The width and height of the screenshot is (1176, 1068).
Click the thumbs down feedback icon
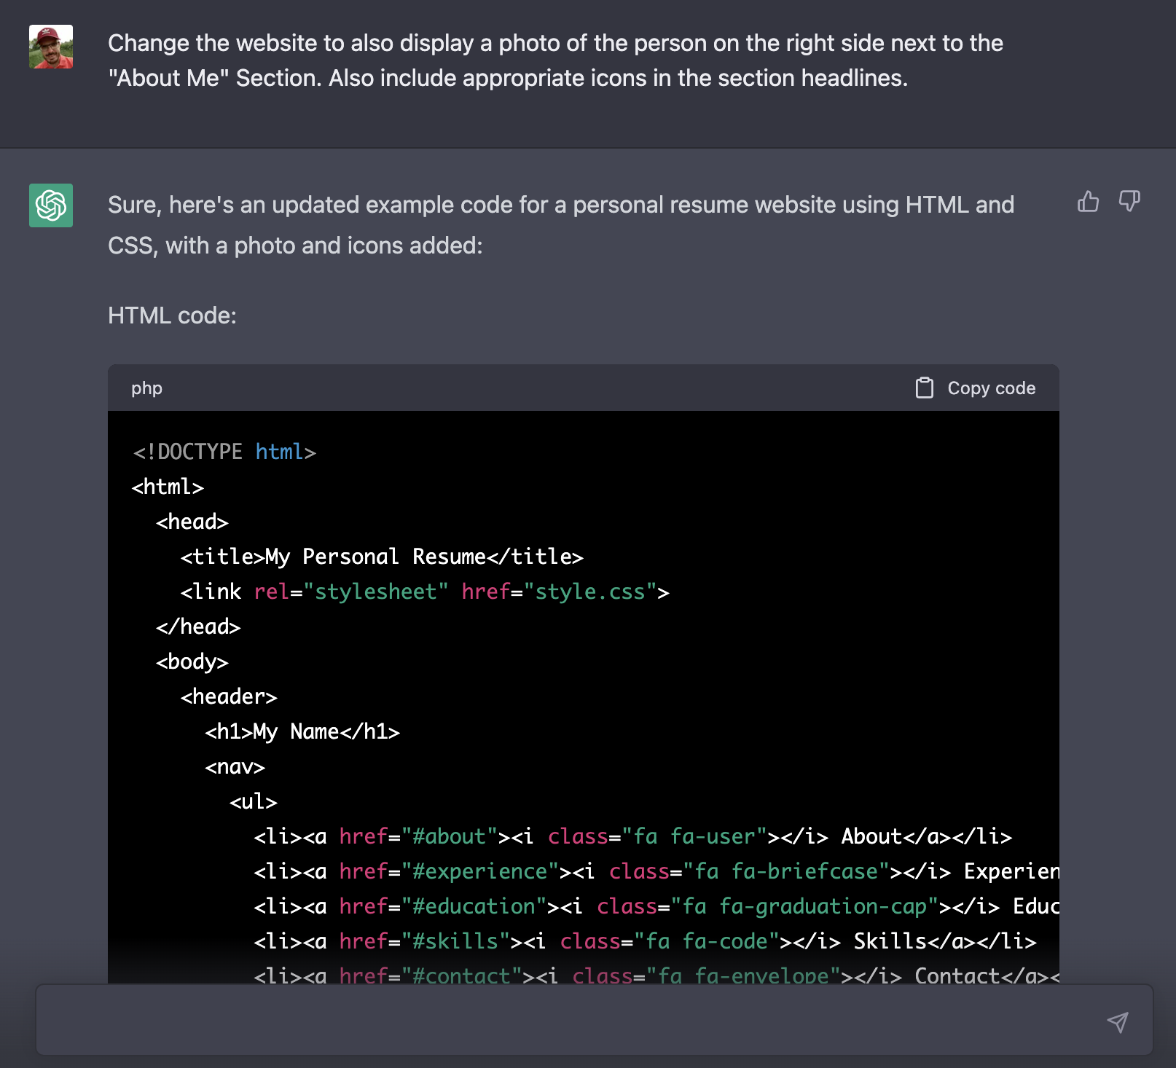(x=1129, y=201)
